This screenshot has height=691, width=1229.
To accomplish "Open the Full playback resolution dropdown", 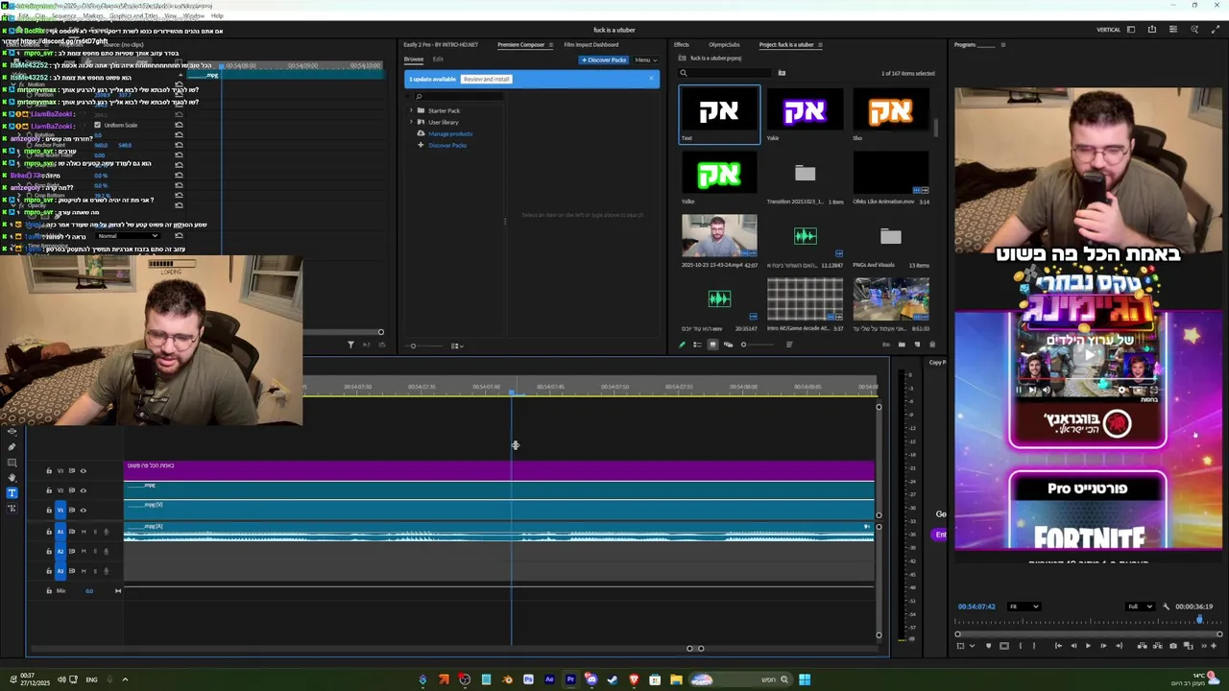I will [1139, 607].
